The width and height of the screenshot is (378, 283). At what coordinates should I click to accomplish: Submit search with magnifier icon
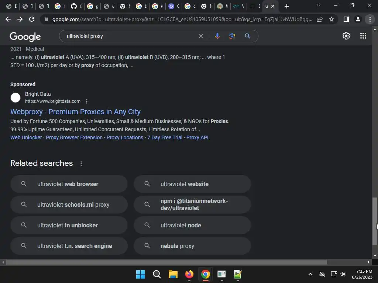click(x=247, y=36)
